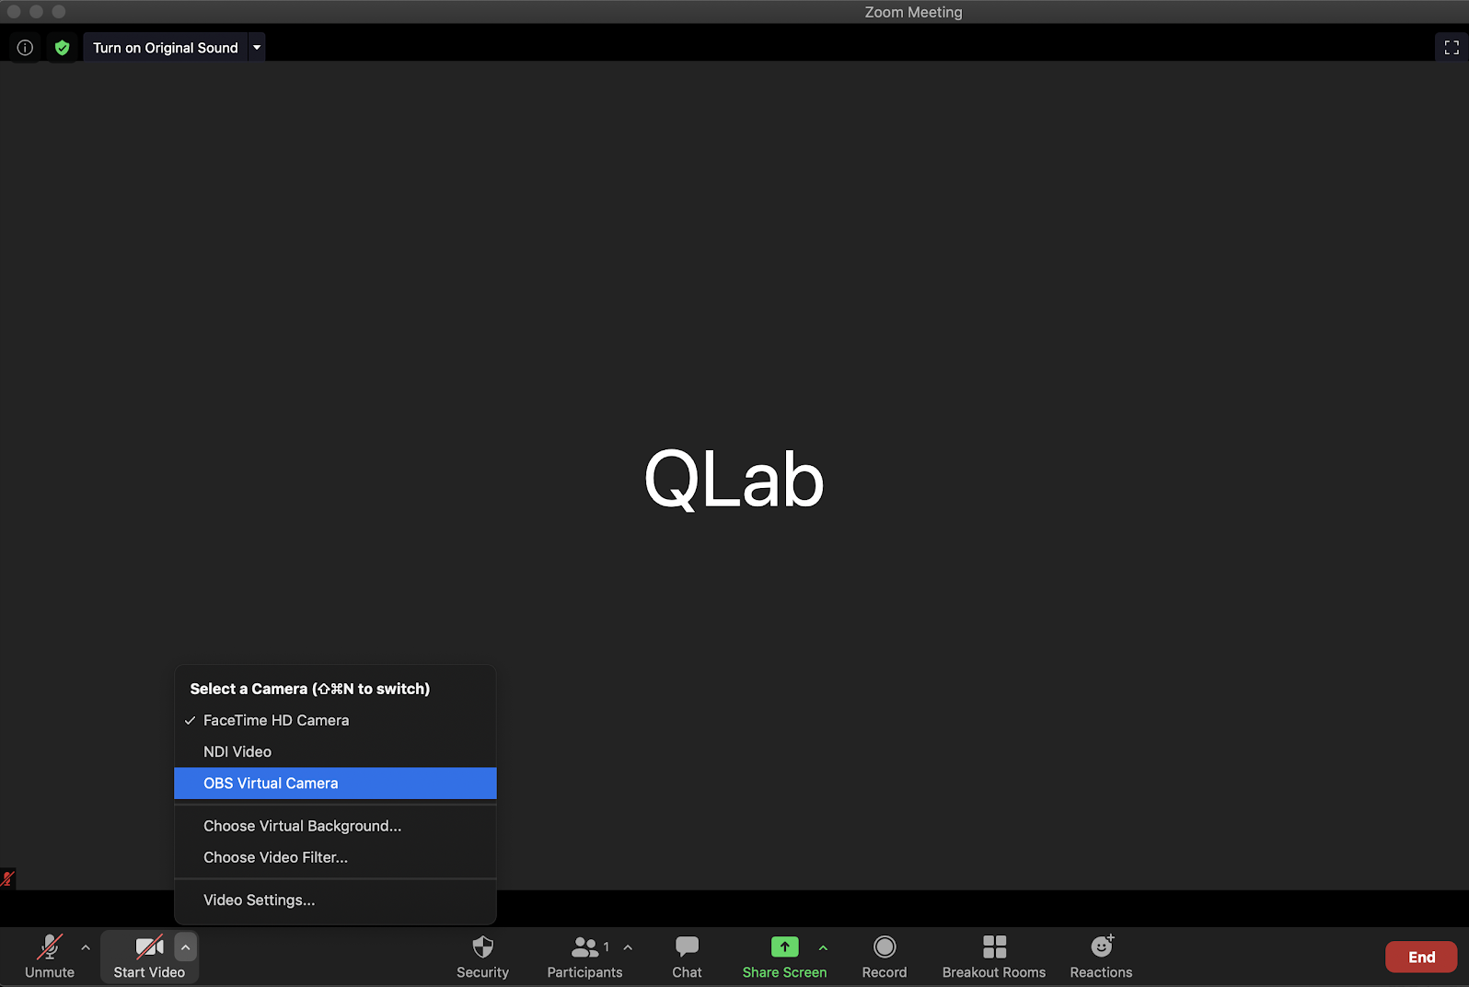Screen dimensions: 1469x987
Task: Open the Reactions menu
Action: pos(1101,957)
